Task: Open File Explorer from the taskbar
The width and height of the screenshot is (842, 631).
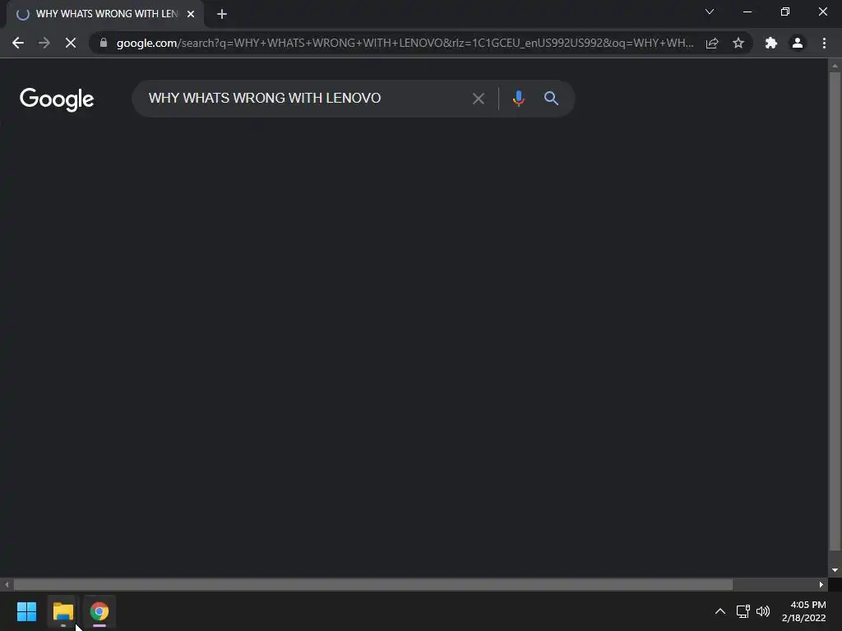Action: point(62,611)
